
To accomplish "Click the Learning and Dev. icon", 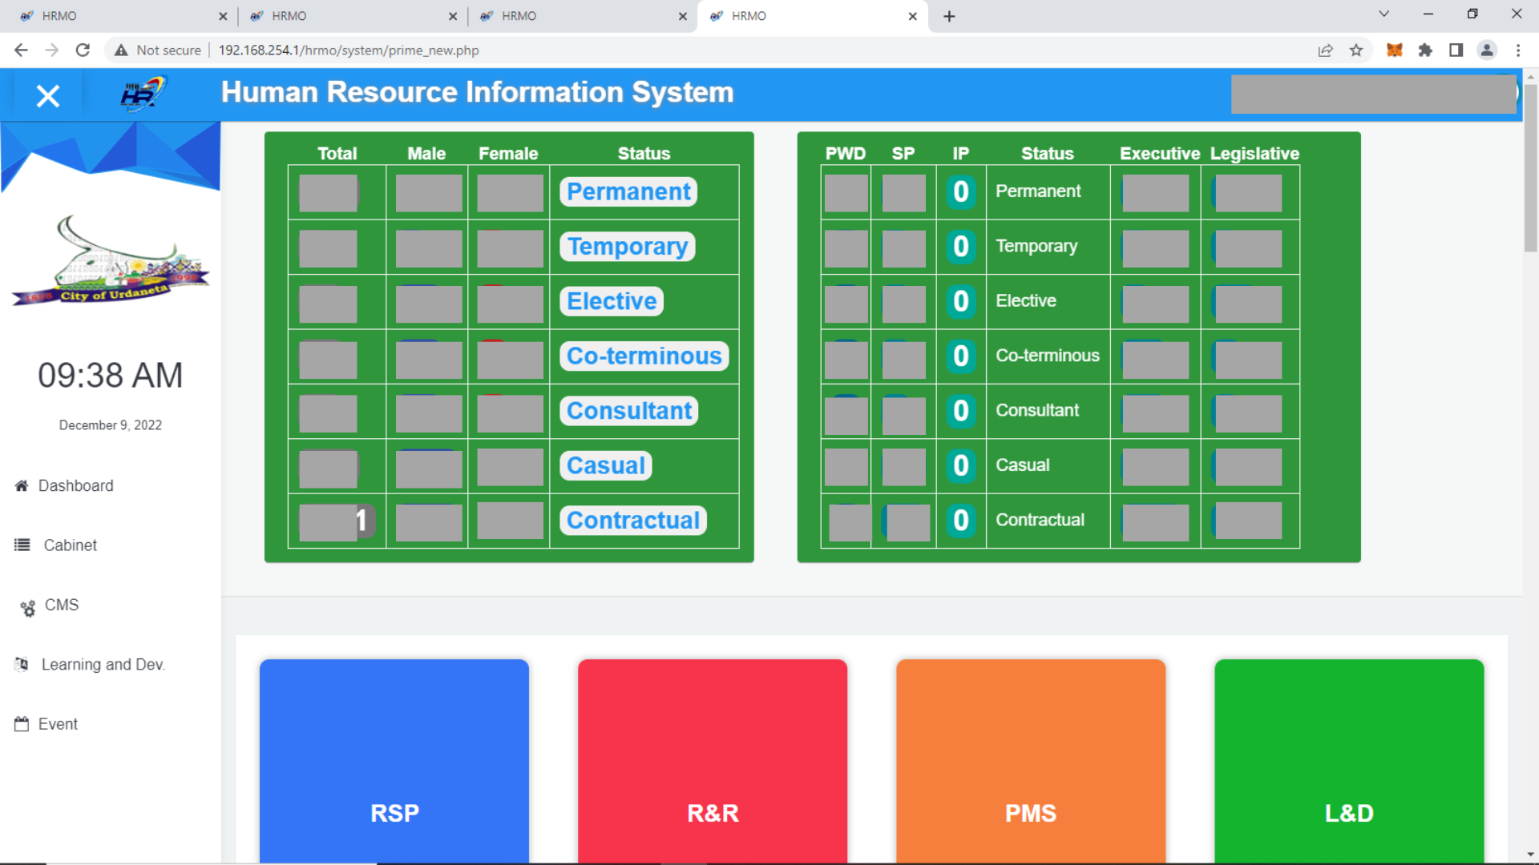I will [22, 665].
